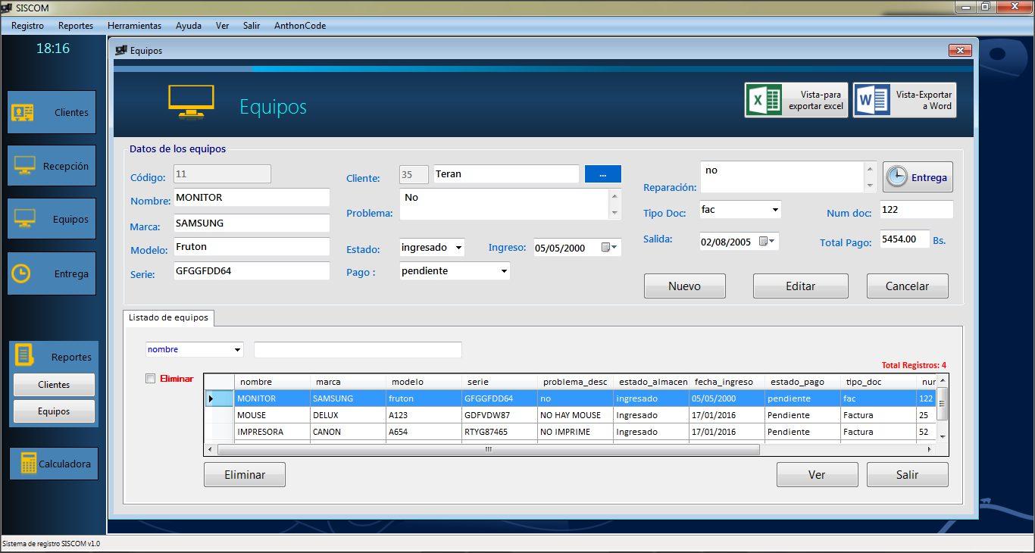Open the Reportes menu in the menu bar
This screenshot has height=553, width=1035.
pyautogui.click(x=75, y=25)
